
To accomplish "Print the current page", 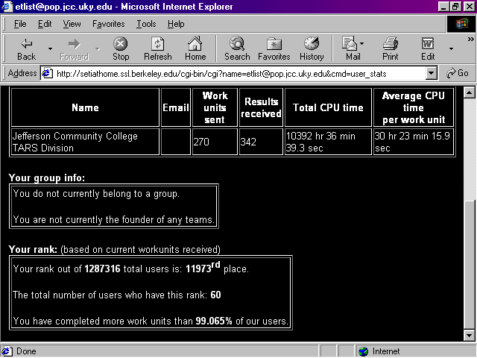I will [x=391, y=49].
